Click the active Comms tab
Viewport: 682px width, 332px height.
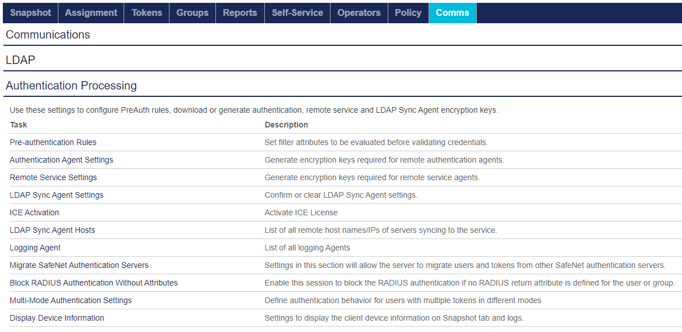(x=452, y=12)
